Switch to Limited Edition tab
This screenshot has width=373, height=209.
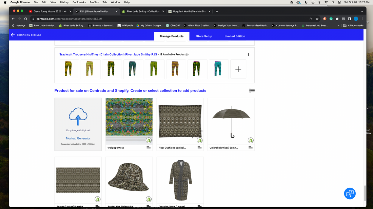(x=235, y=36)
